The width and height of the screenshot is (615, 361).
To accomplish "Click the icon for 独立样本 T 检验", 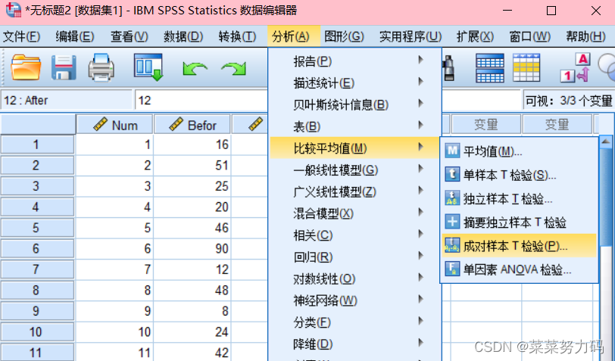I will [x=452, y=198].
